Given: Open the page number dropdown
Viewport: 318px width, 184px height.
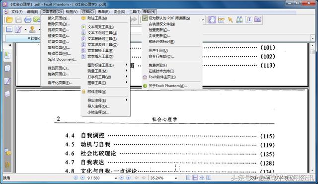Looking at the screenshot, I should coord(116,178).
